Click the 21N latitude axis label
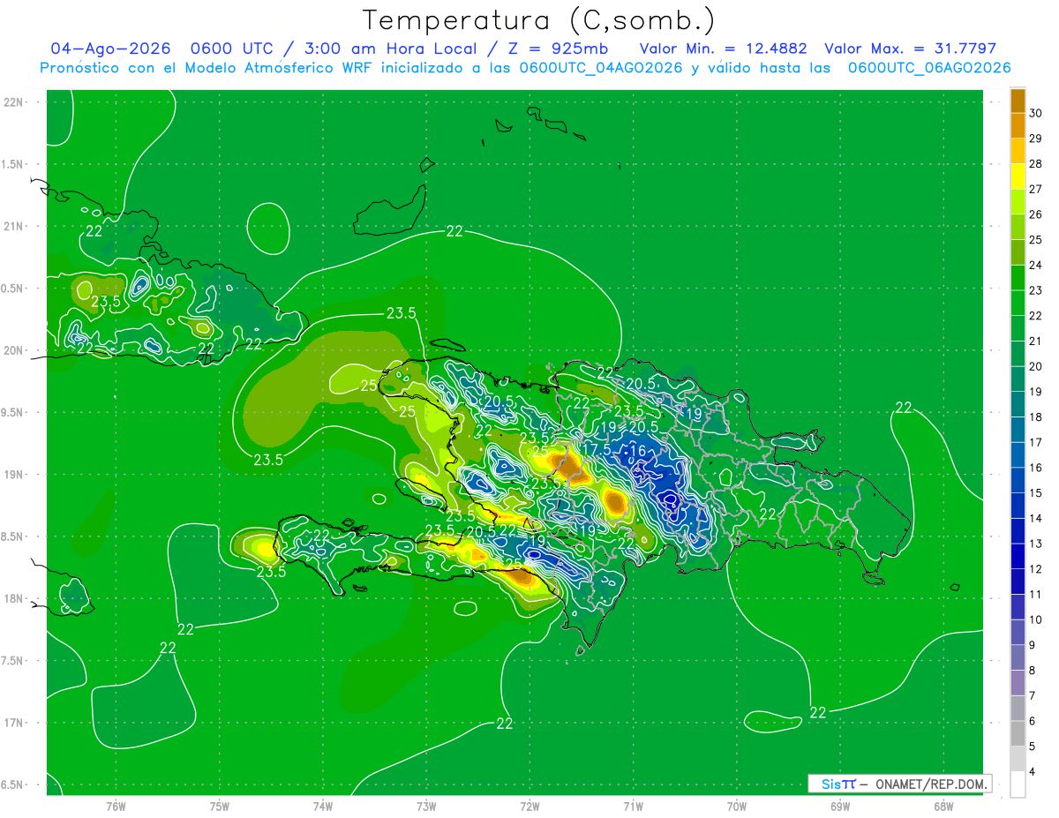1059x818 pixels. click(13, 226)
